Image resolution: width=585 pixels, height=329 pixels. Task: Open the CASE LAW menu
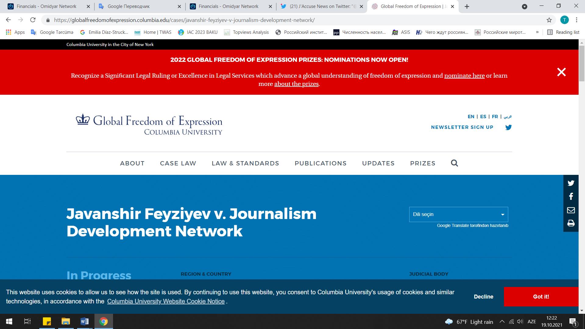tap(178, 163)
